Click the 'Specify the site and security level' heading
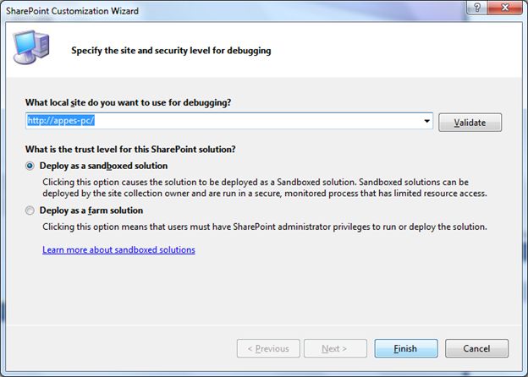 171,51
